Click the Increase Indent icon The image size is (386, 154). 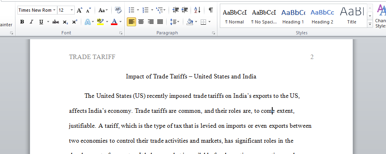pos(184,10)
